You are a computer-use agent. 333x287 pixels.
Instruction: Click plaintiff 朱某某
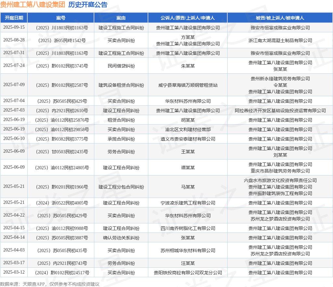pyautogui.click(x=188, y=66)
